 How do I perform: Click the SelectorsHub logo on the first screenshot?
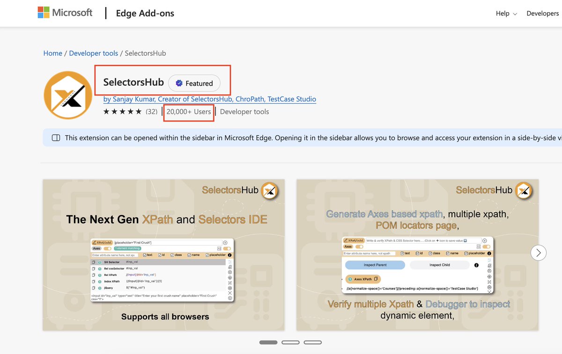[268, 191]
